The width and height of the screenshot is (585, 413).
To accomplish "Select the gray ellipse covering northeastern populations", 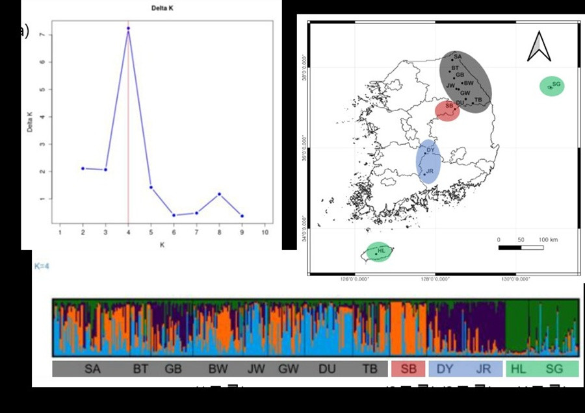I will click(465, 82).
